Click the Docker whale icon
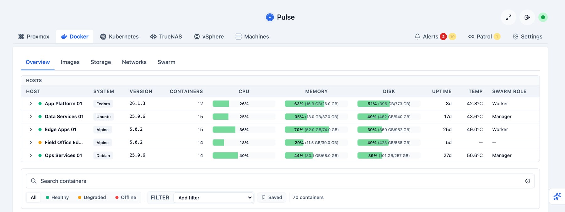This screenshot has height=212, width=565. tap(64, 36)
